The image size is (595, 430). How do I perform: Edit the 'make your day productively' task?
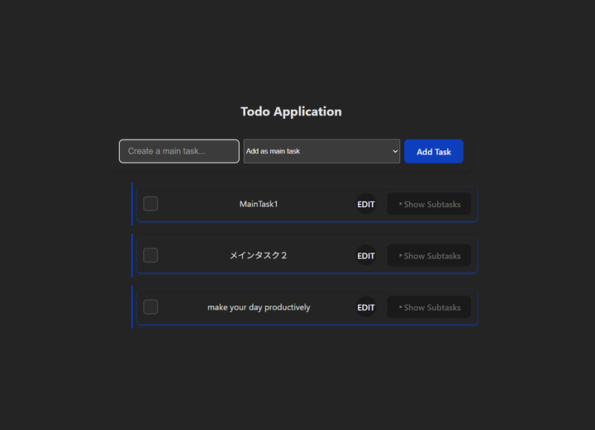coord(366,307)
